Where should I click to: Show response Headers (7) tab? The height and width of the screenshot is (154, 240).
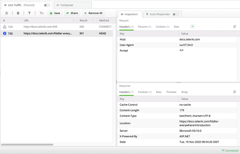[x=127, y=92]
